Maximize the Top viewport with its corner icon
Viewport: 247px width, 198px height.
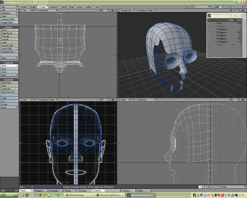[113, 10]
